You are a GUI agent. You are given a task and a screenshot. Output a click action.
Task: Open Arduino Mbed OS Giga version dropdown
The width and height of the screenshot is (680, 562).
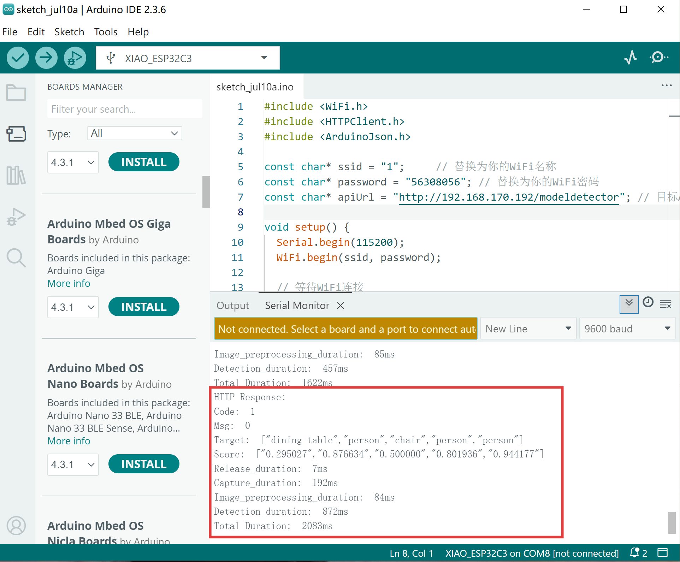(x=73, y=307)
